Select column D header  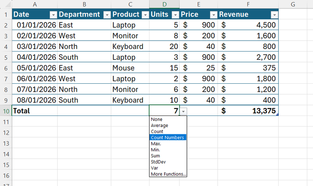point(164,4)
